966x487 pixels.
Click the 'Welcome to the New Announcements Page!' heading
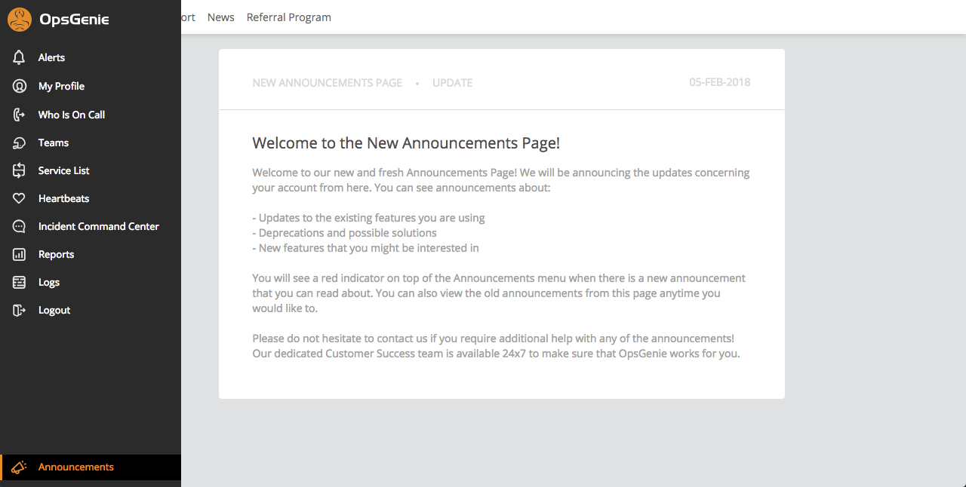pyautogui.click(x=406, y=143)
